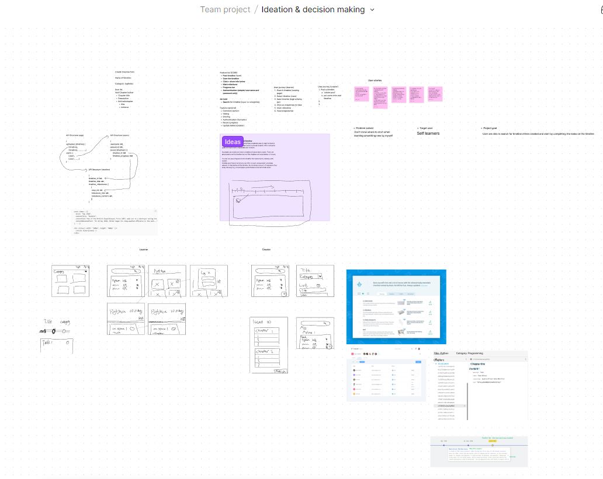Select the User stories heading text

point(375,81)
